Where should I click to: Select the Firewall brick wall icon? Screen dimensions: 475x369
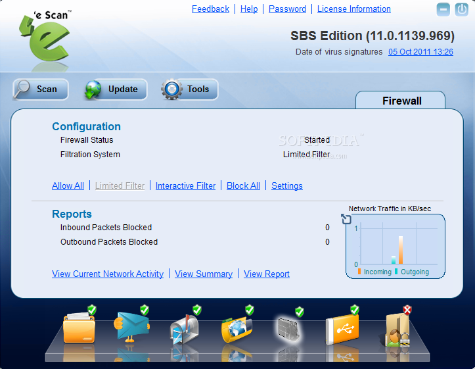coord(288,330)
